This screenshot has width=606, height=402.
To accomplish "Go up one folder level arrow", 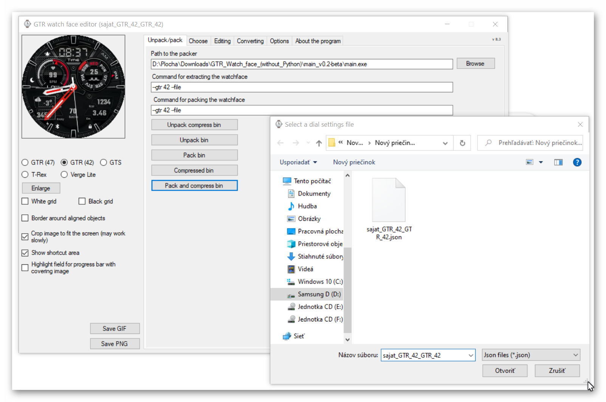I will pyautogui.click(x=319, y=143).
